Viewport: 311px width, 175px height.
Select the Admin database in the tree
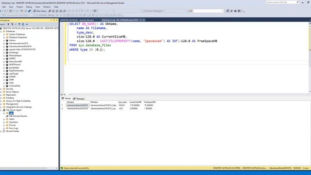pos(12,40)
